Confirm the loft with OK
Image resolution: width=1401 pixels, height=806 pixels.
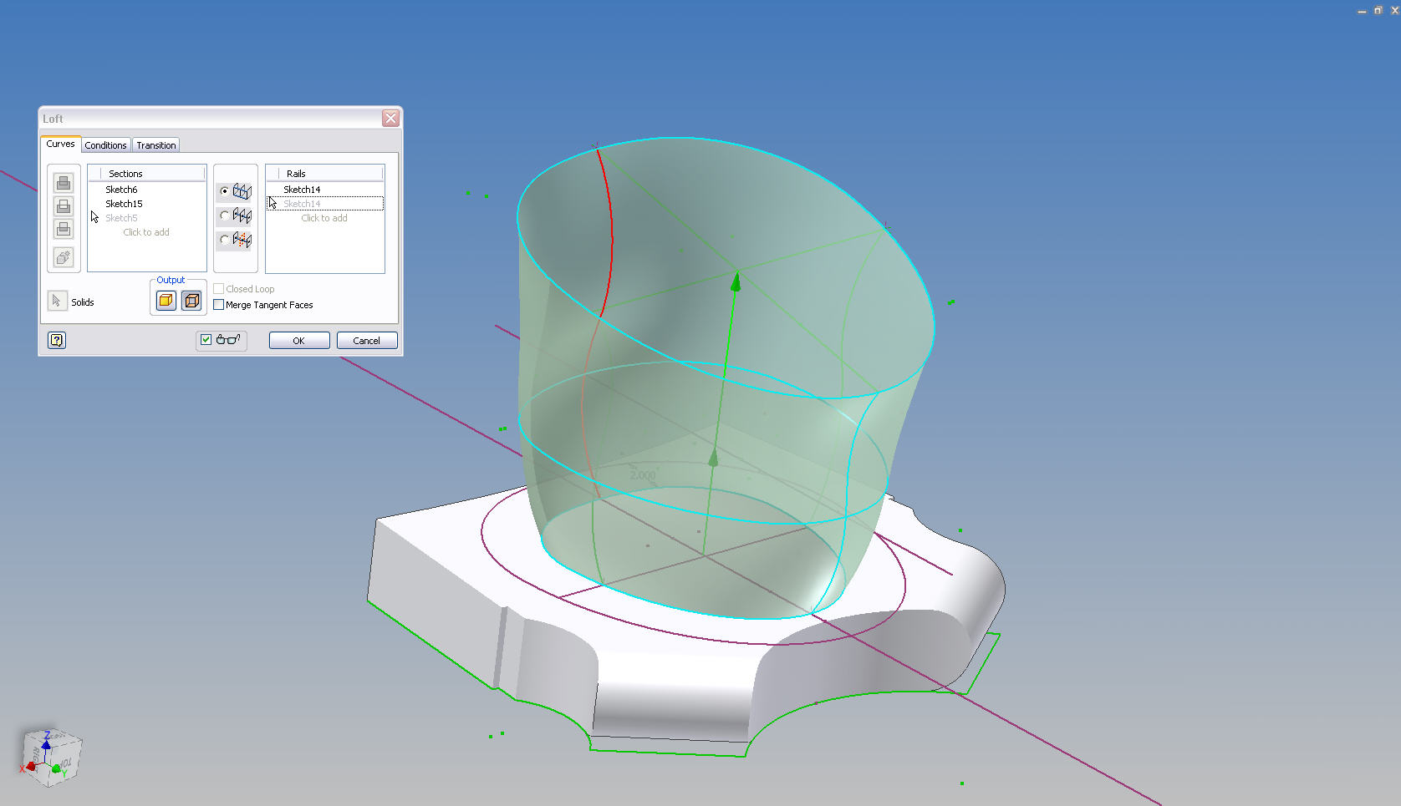coord(299,341)
